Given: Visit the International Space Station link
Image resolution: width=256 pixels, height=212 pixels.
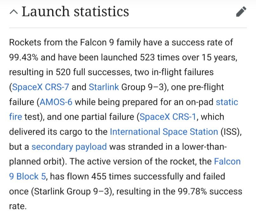Looking at the screenshot, I should click(x=164, y=132).
